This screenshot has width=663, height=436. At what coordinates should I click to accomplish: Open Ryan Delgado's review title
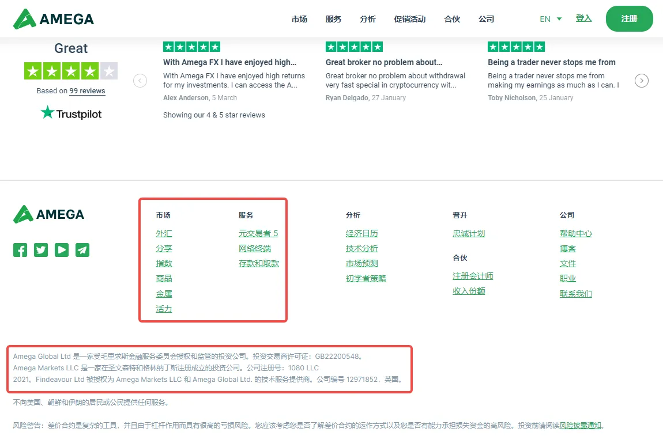tap(384, 62)
